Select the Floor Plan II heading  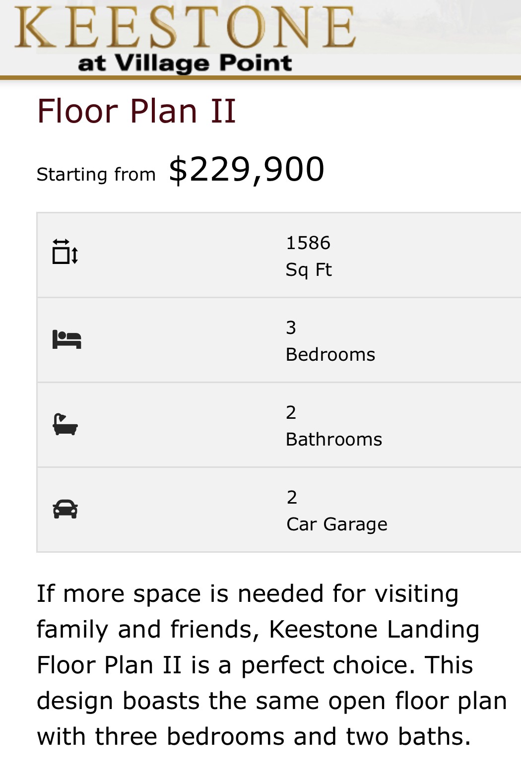[136, 111]
